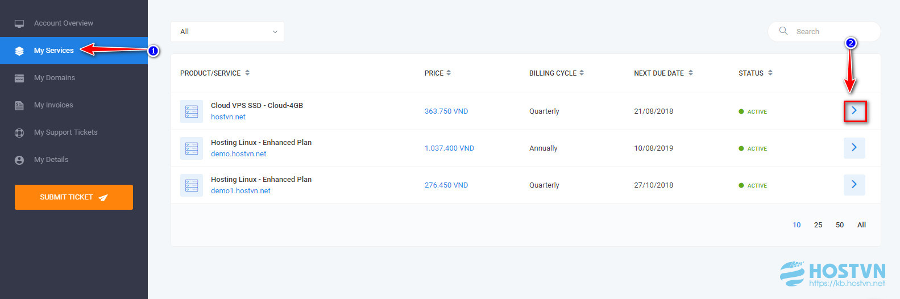Click the My Support Tickets lifebuoy icon
900x299 pixels.
click(x=19, y=132)
